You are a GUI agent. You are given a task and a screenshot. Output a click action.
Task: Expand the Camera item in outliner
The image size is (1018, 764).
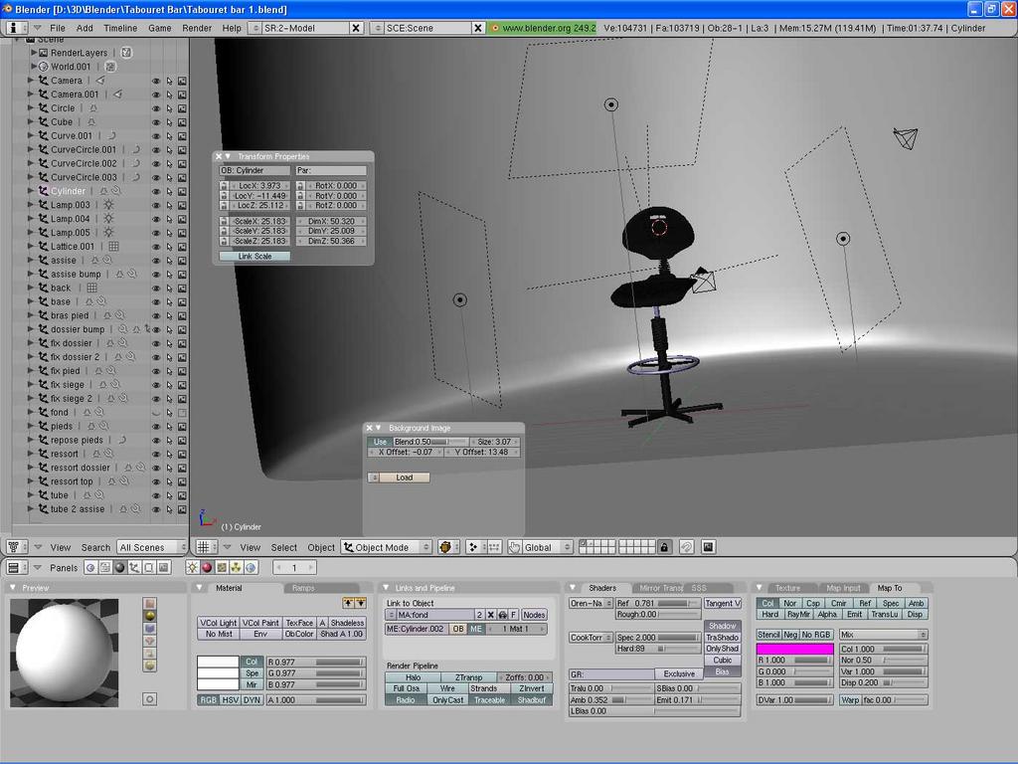[x=31, y=81]
